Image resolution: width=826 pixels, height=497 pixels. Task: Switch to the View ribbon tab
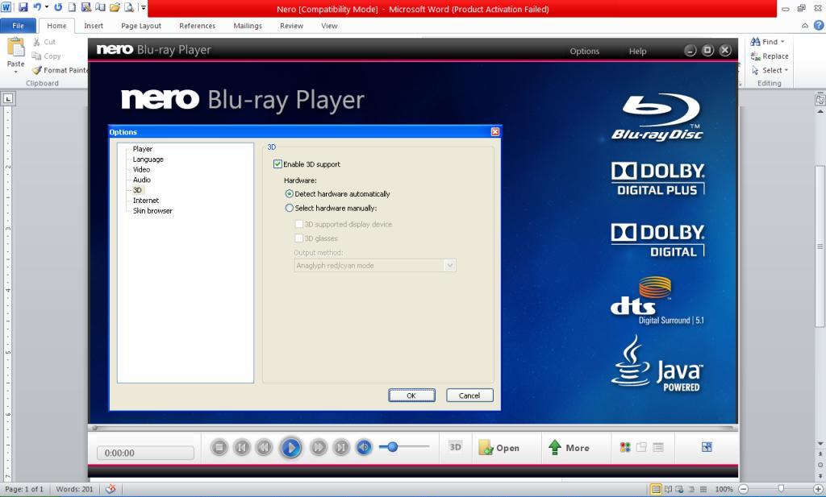(x=329, y=26)
